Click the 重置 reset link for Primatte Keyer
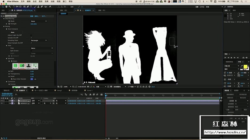 [32, 16]
